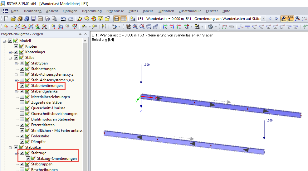This screenshot has height=171, width=308.
Task: Open the Ergebnisse menu
Action: (x=115, y=11)
